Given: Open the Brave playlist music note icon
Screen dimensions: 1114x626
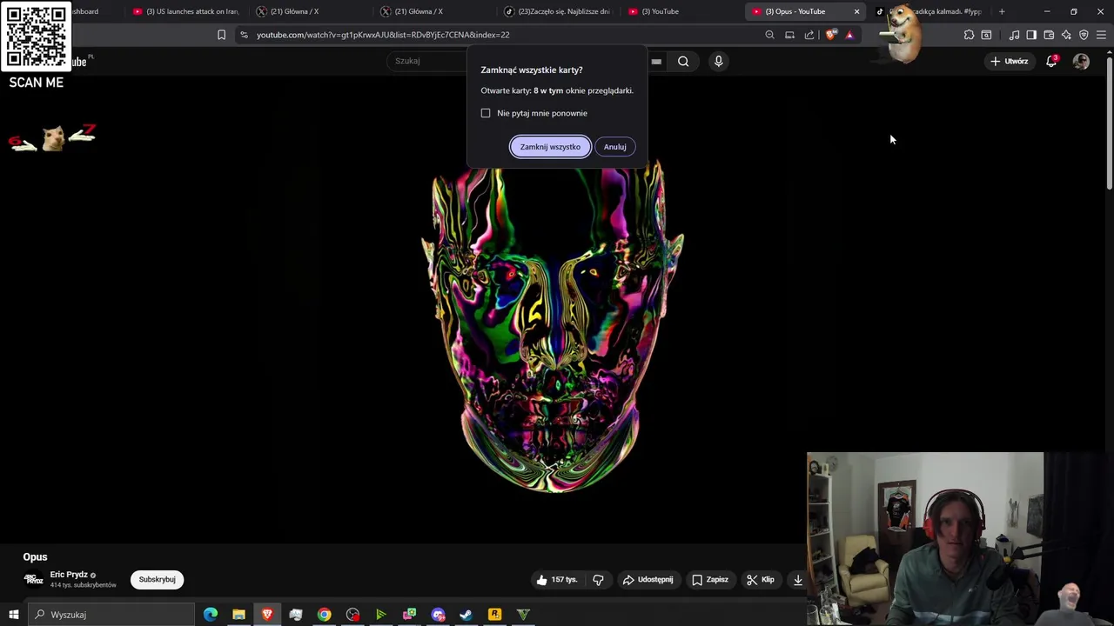Looking at the screenshot, I should [1014, 35].
